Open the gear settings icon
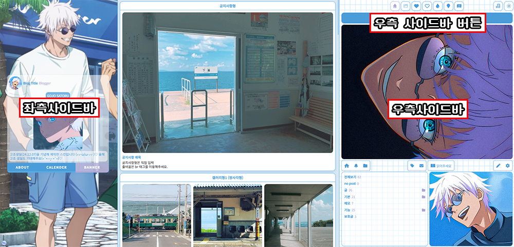Image resolution: width=514 pixels, height=247 pixels. point(508,166)
